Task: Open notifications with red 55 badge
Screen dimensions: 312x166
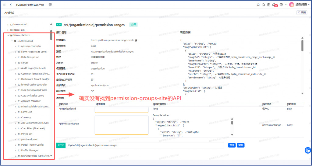Action: click(274, 5)
